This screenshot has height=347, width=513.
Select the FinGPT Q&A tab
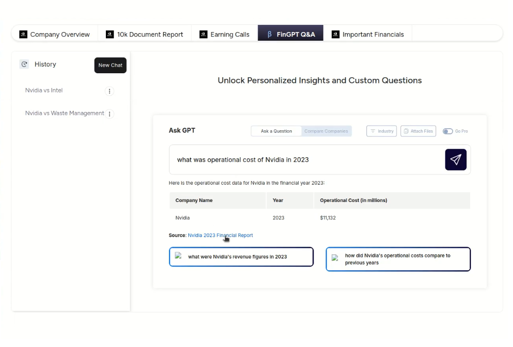coord(291,34)
